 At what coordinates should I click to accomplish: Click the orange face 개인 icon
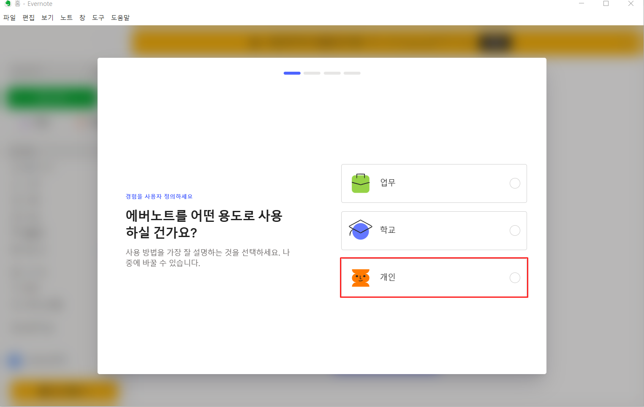[x=361, y=278]
